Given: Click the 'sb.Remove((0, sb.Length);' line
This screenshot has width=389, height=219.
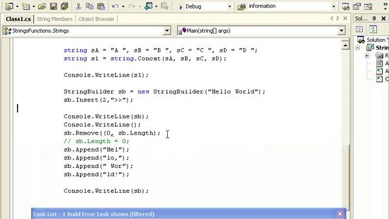Looking at the screenshot, I should pos(112,133).
